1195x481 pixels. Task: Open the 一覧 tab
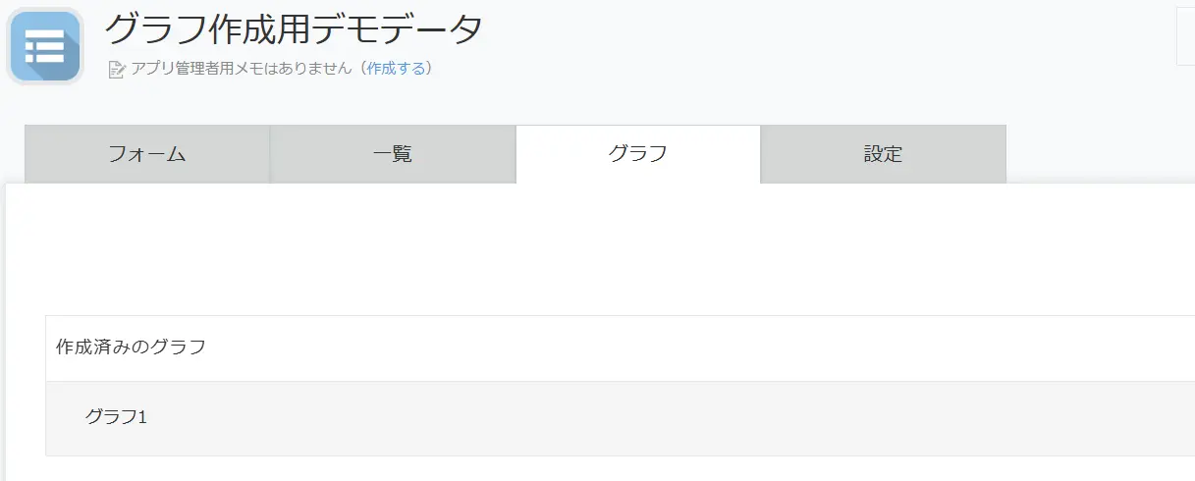[x=393, y=154]
